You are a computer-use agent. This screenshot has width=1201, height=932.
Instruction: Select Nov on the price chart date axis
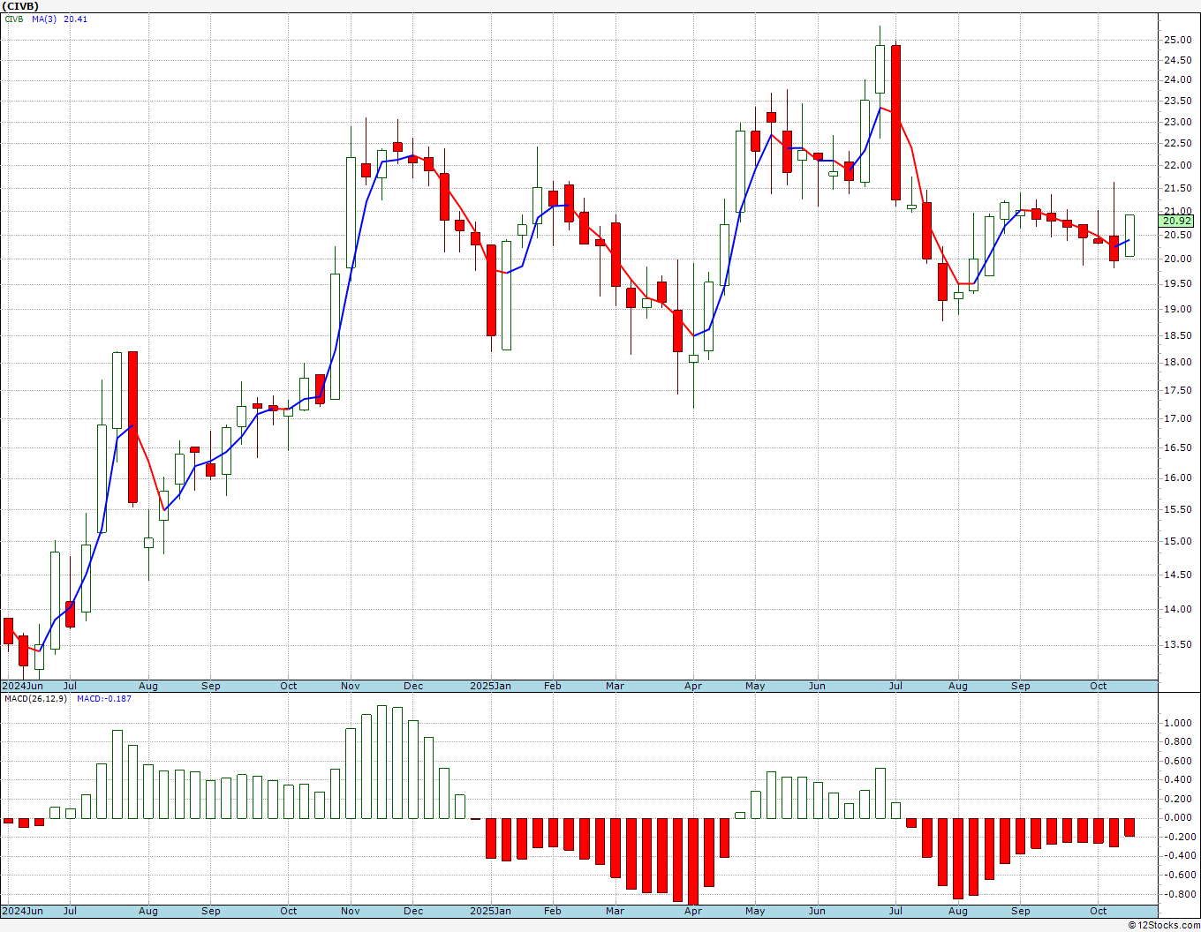tap(351, 686)
